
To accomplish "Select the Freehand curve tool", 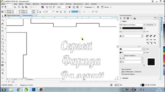I will point(3,36).
